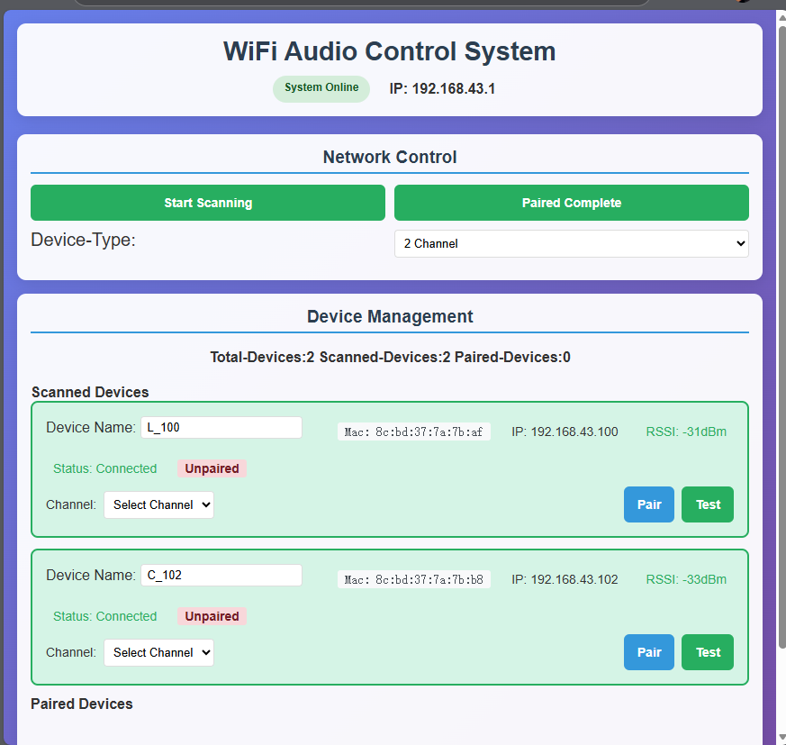
Task: Click the System Online status badge
Action: (321, 88)
